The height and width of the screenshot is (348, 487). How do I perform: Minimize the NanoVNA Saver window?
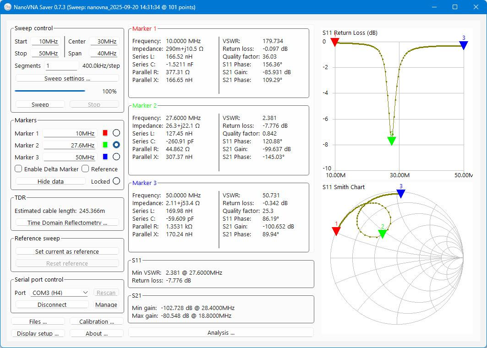pyautogui.click(x=434, y=7)
